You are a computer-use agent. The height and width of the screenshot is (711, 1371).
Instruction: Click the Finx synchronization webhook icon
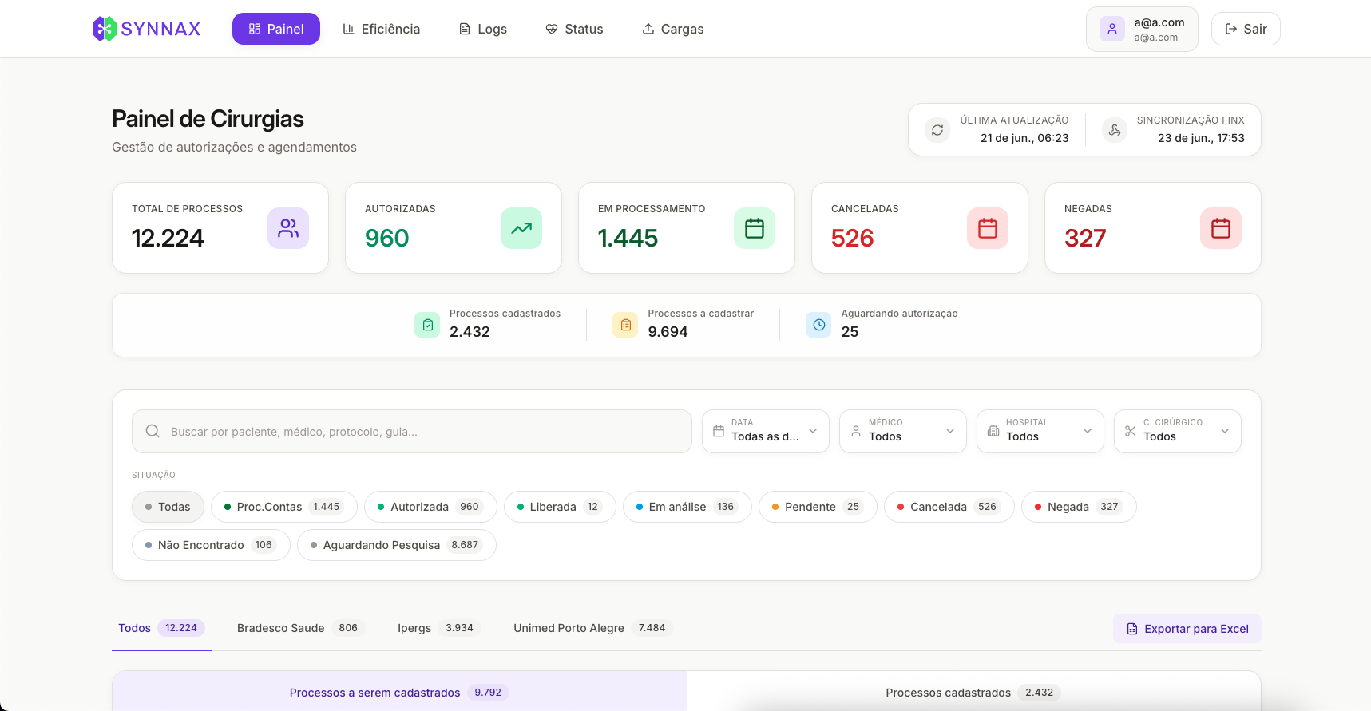(x=1115, y=129)
